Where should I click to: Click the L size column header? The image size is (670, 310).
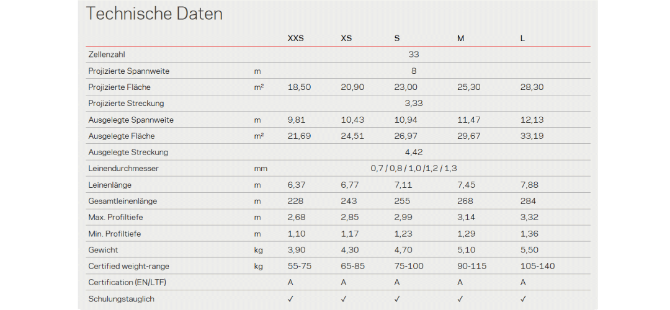[x=522, y=38]
